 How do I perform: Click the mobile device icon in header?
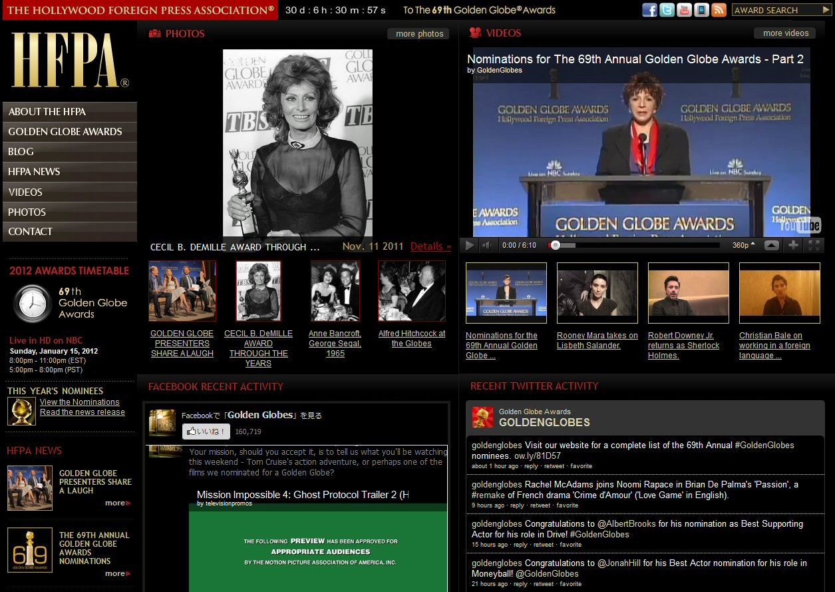point(701,10)
